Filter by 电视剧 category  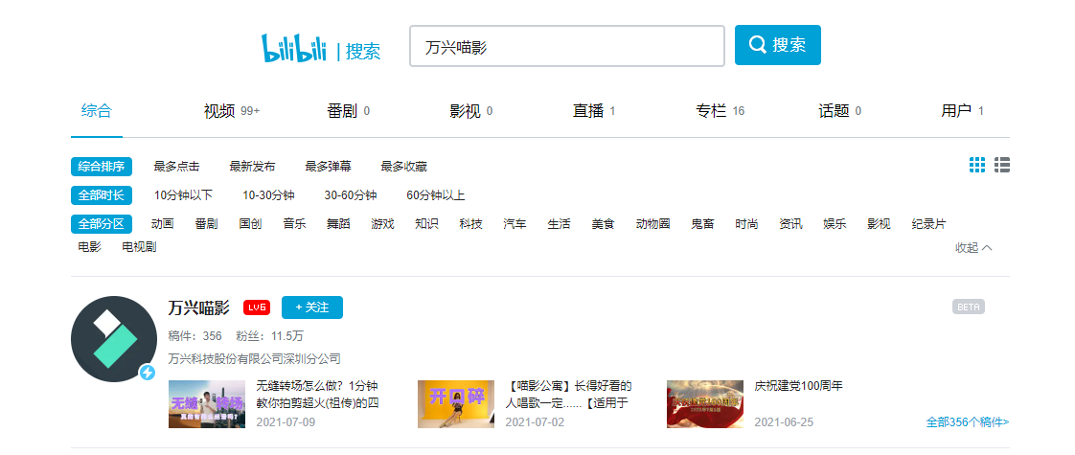click(x=139, y=247)
